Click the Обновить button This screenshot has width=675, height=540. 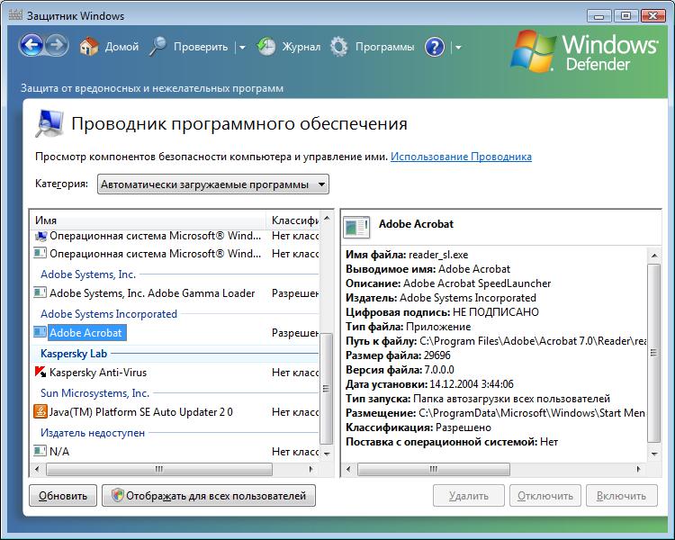[x=63, y=496]
